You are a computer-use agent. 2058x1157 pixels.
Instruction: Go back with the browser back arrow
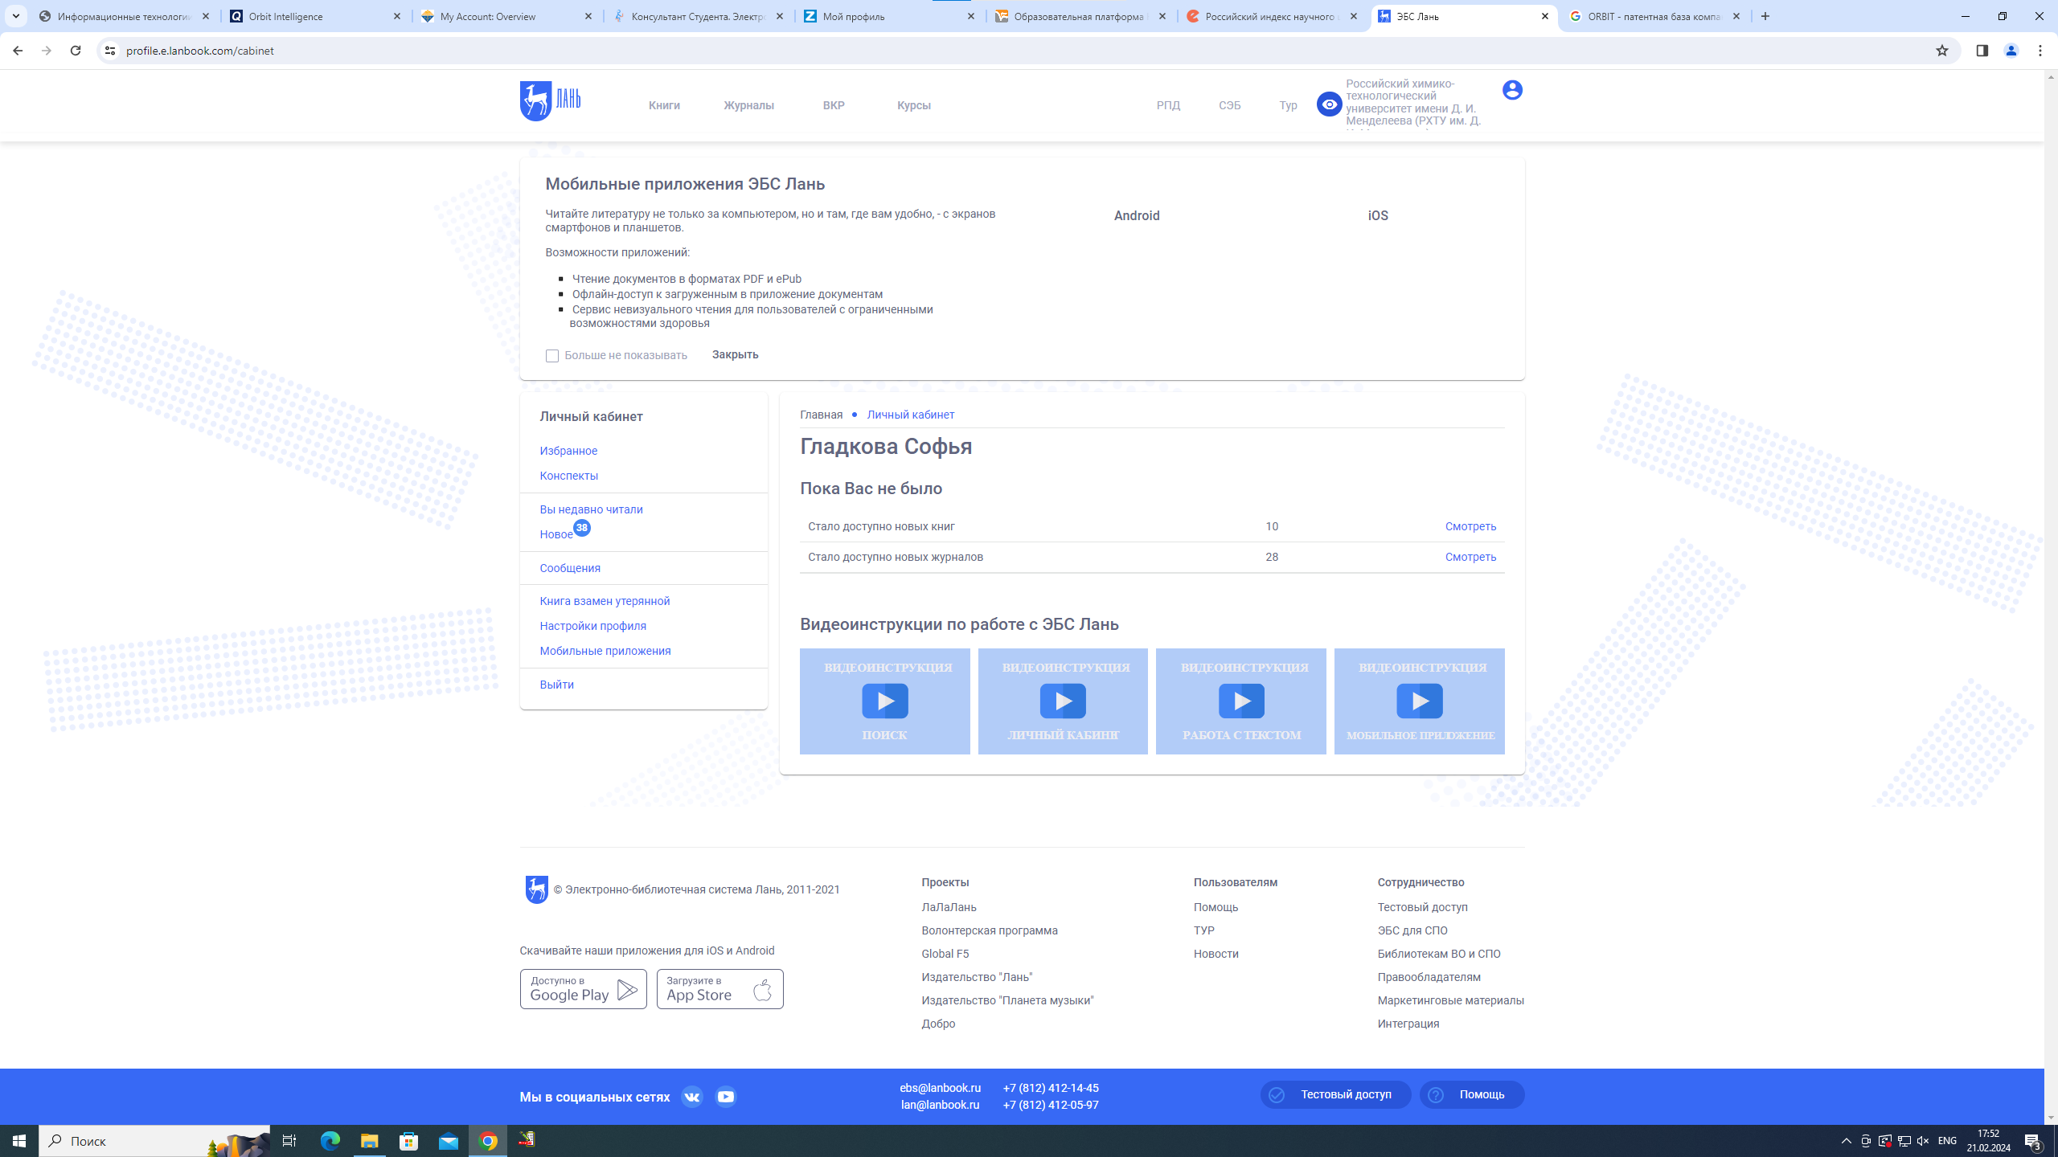pyautogui.click(x=18, y=51)
